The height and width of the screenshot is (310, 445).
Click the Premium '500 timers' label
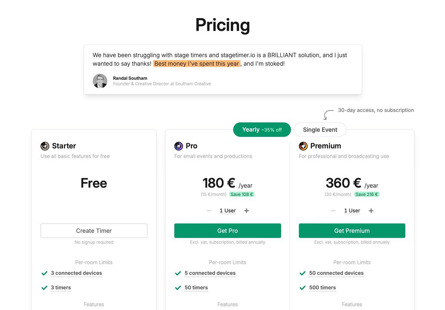[x=323, y=288]
